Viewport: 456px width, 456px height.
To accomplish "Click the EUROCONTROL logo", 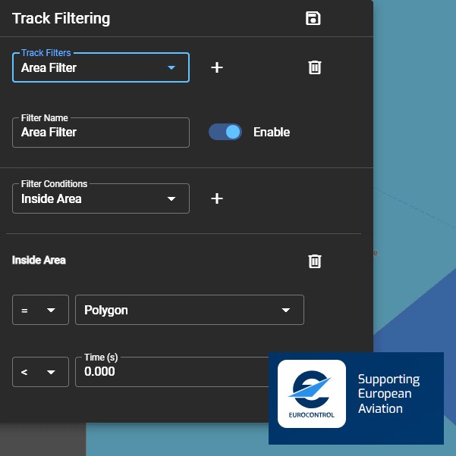I will click(312, 394).
